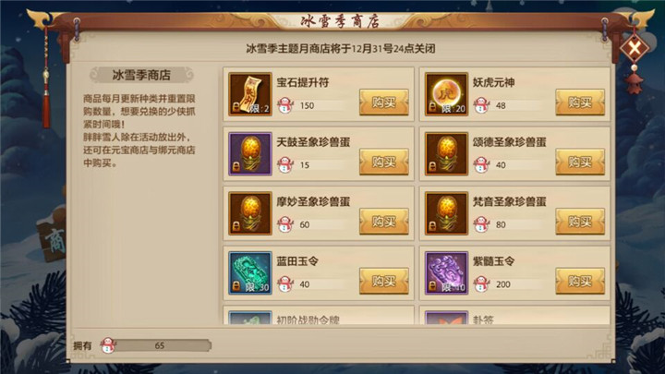Image resolution: width=665 pixels, height=374 pixels.
Task: Click the green 蓝田玉令 jade icon
Action: (249, 273)
